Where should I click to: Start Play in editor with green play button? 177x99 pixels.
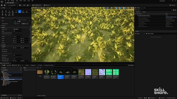pyautogui.click(x=33, y=5)
